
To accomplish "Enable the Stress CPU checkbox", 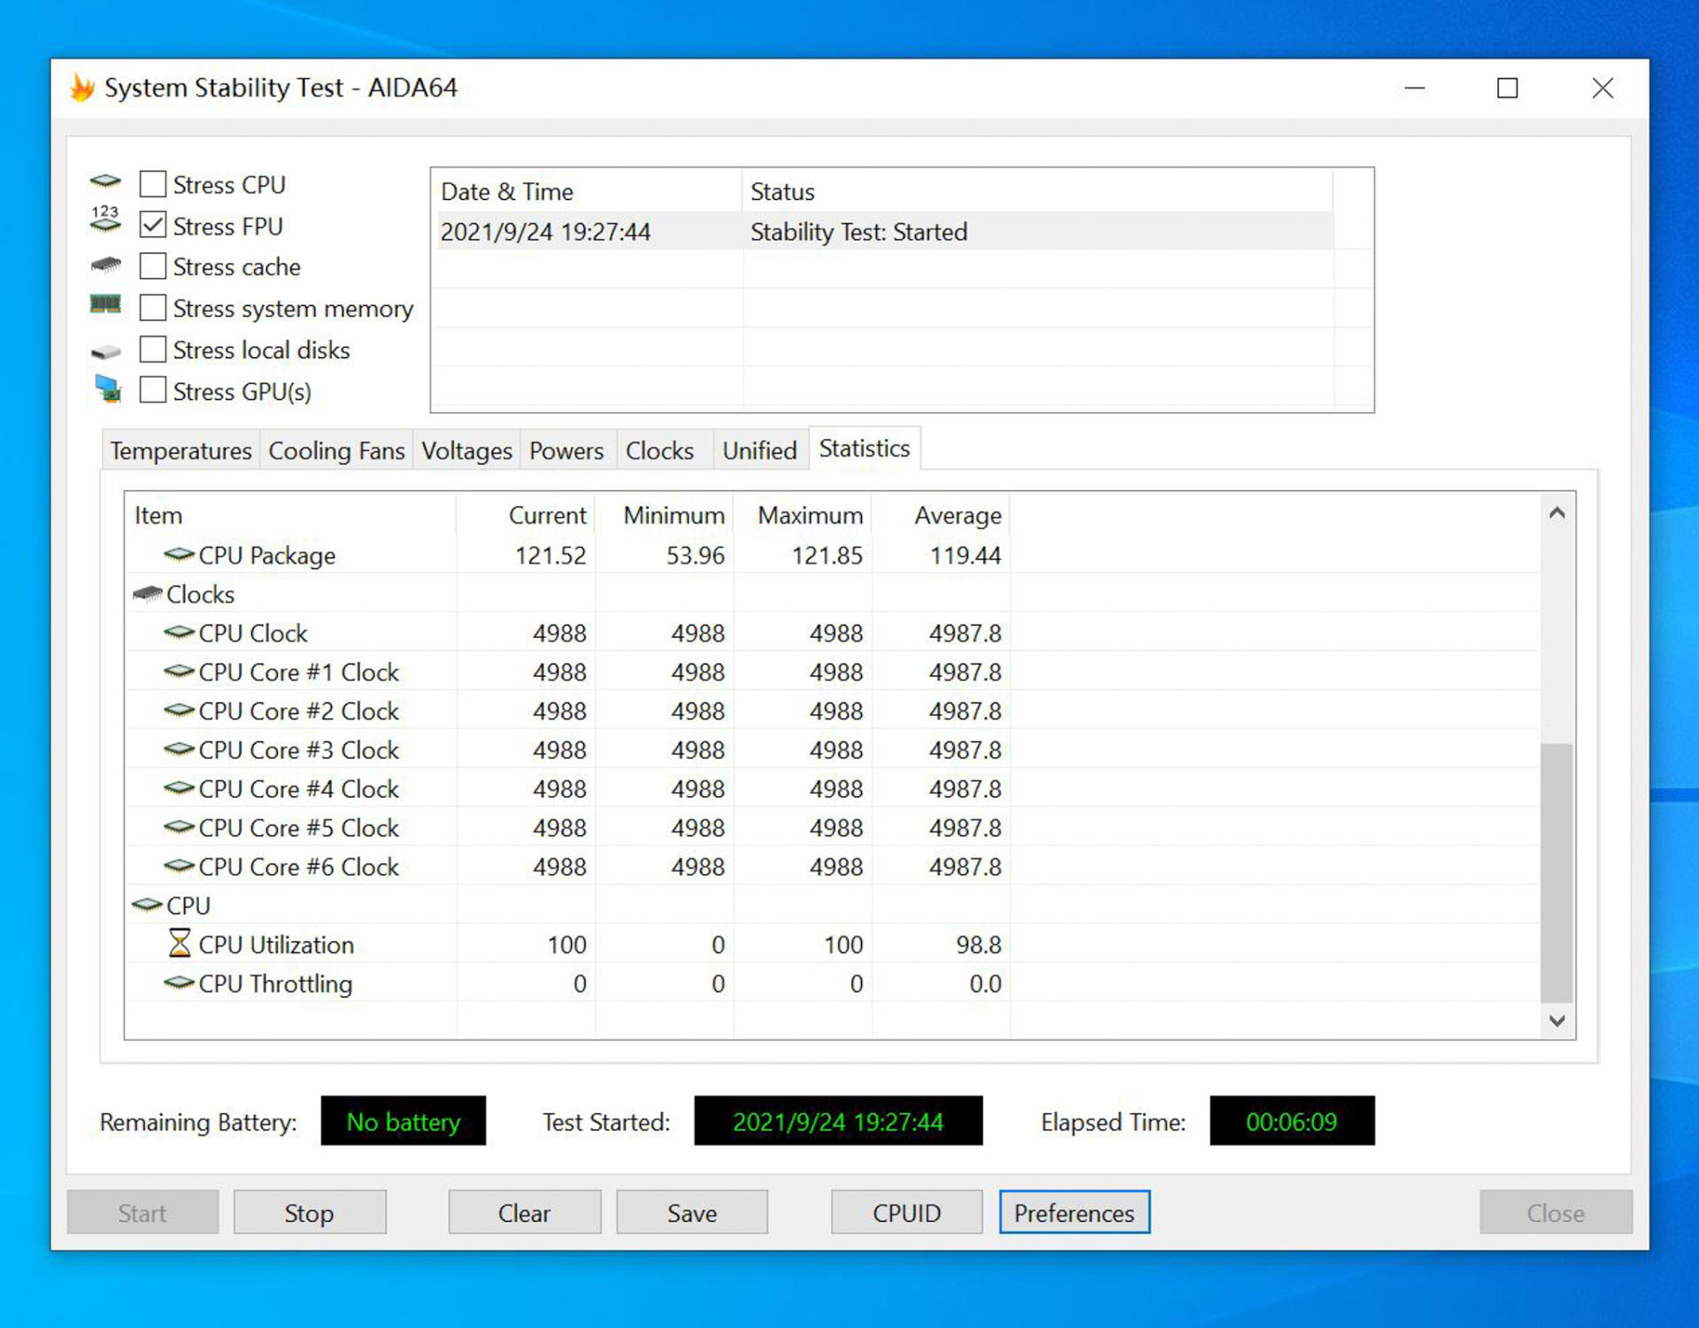I will (x=153, y=184).
